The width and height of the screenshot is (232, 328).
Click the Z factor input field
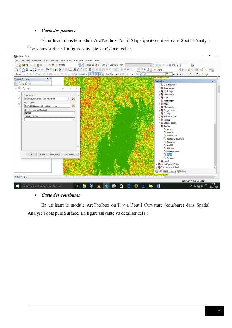click(x=49, y=119)
